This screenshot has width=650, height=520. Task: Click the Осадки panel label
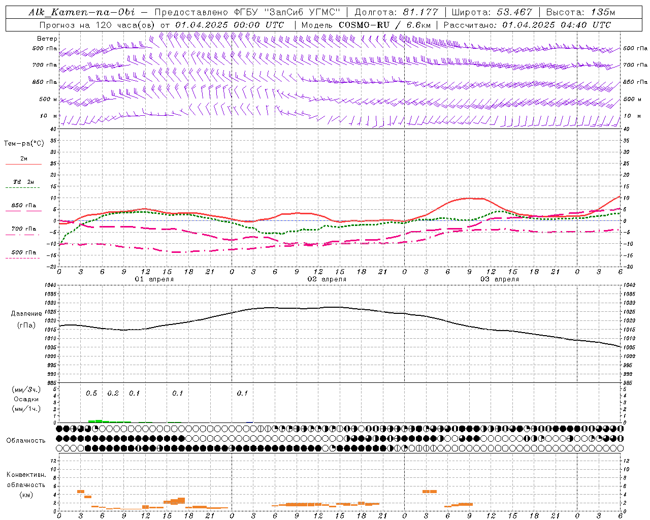[x=26, y=399]
